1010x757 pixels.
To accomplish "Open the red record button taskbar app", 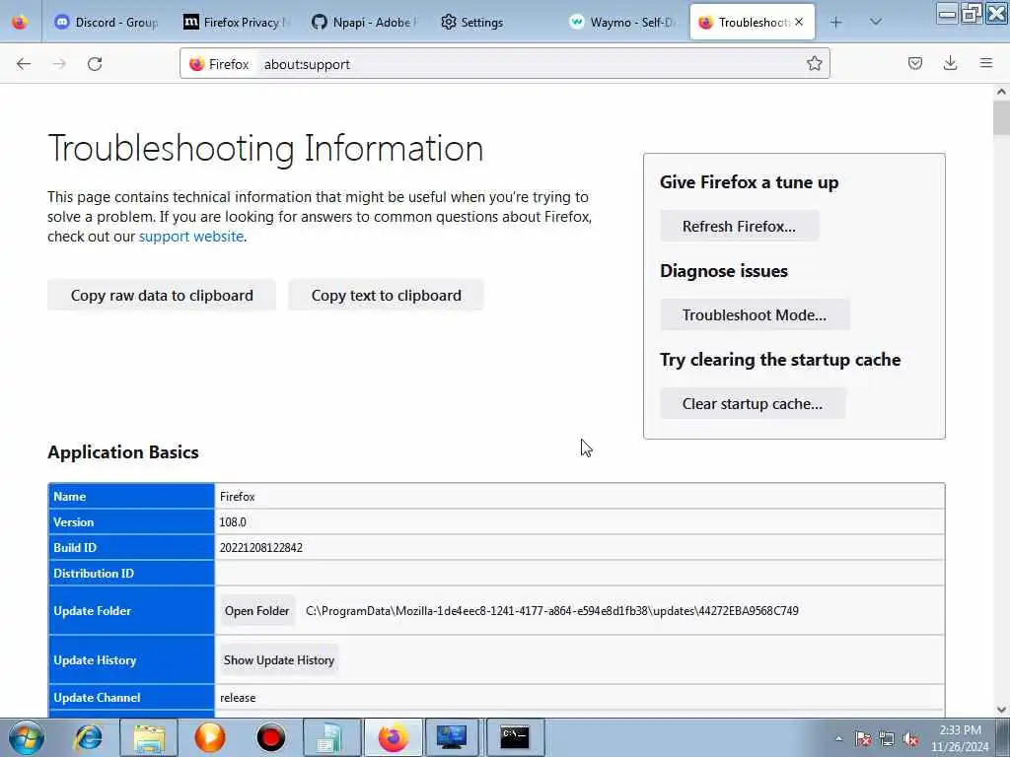I will (270, 737).
